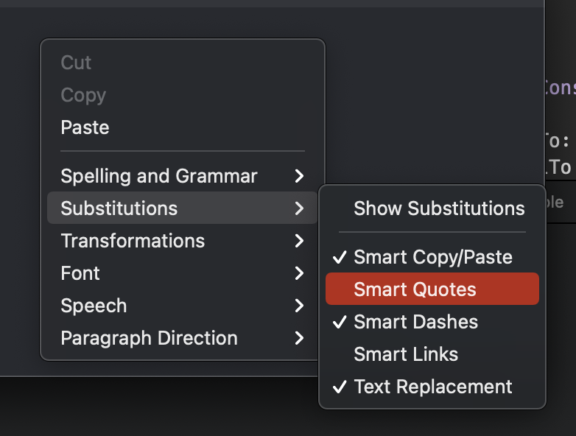
Task: Click the greyed-out Cut entry
Action: (x=182, y=63)
